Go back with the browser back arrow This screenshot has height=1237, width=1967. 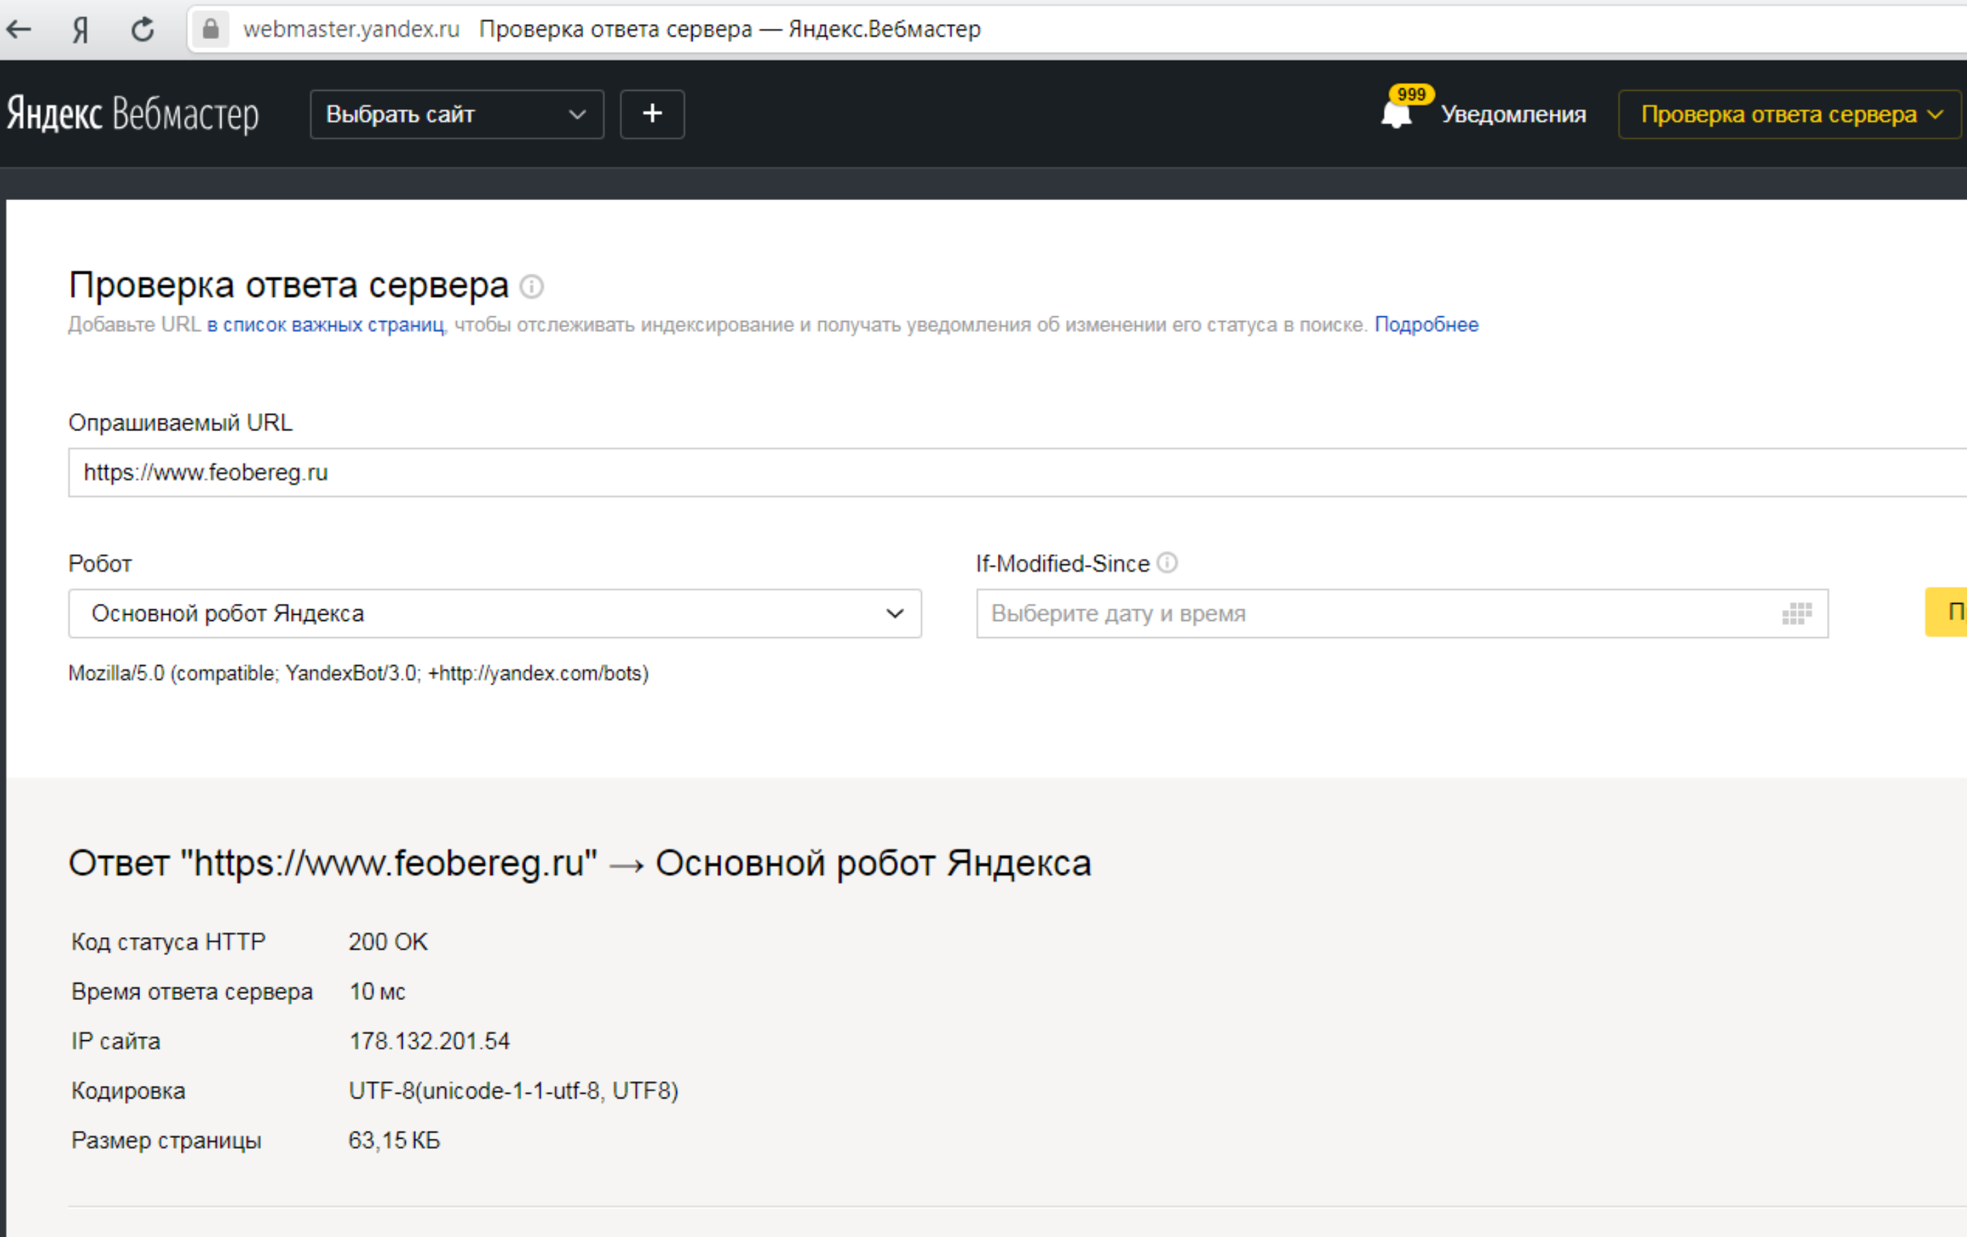[x=19, y=30]
